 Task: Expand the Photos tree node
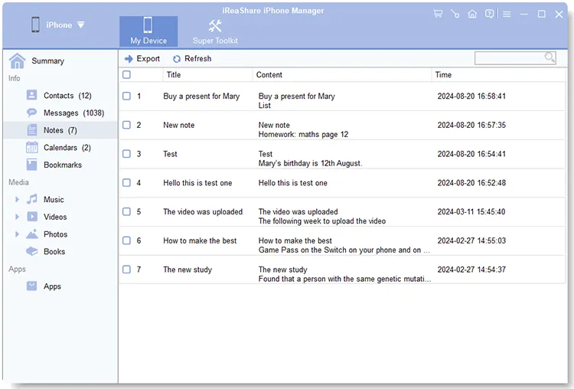click(x=18, y=234)
